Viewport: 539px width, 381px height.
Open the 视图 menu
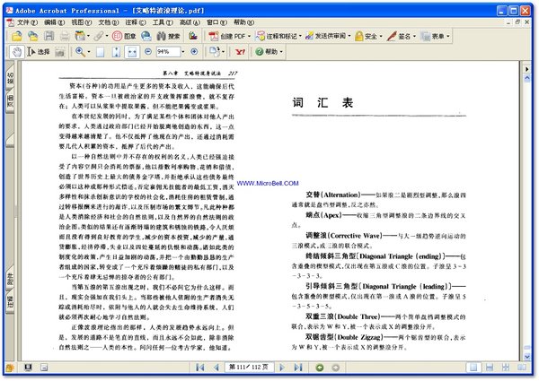[82, 22]
